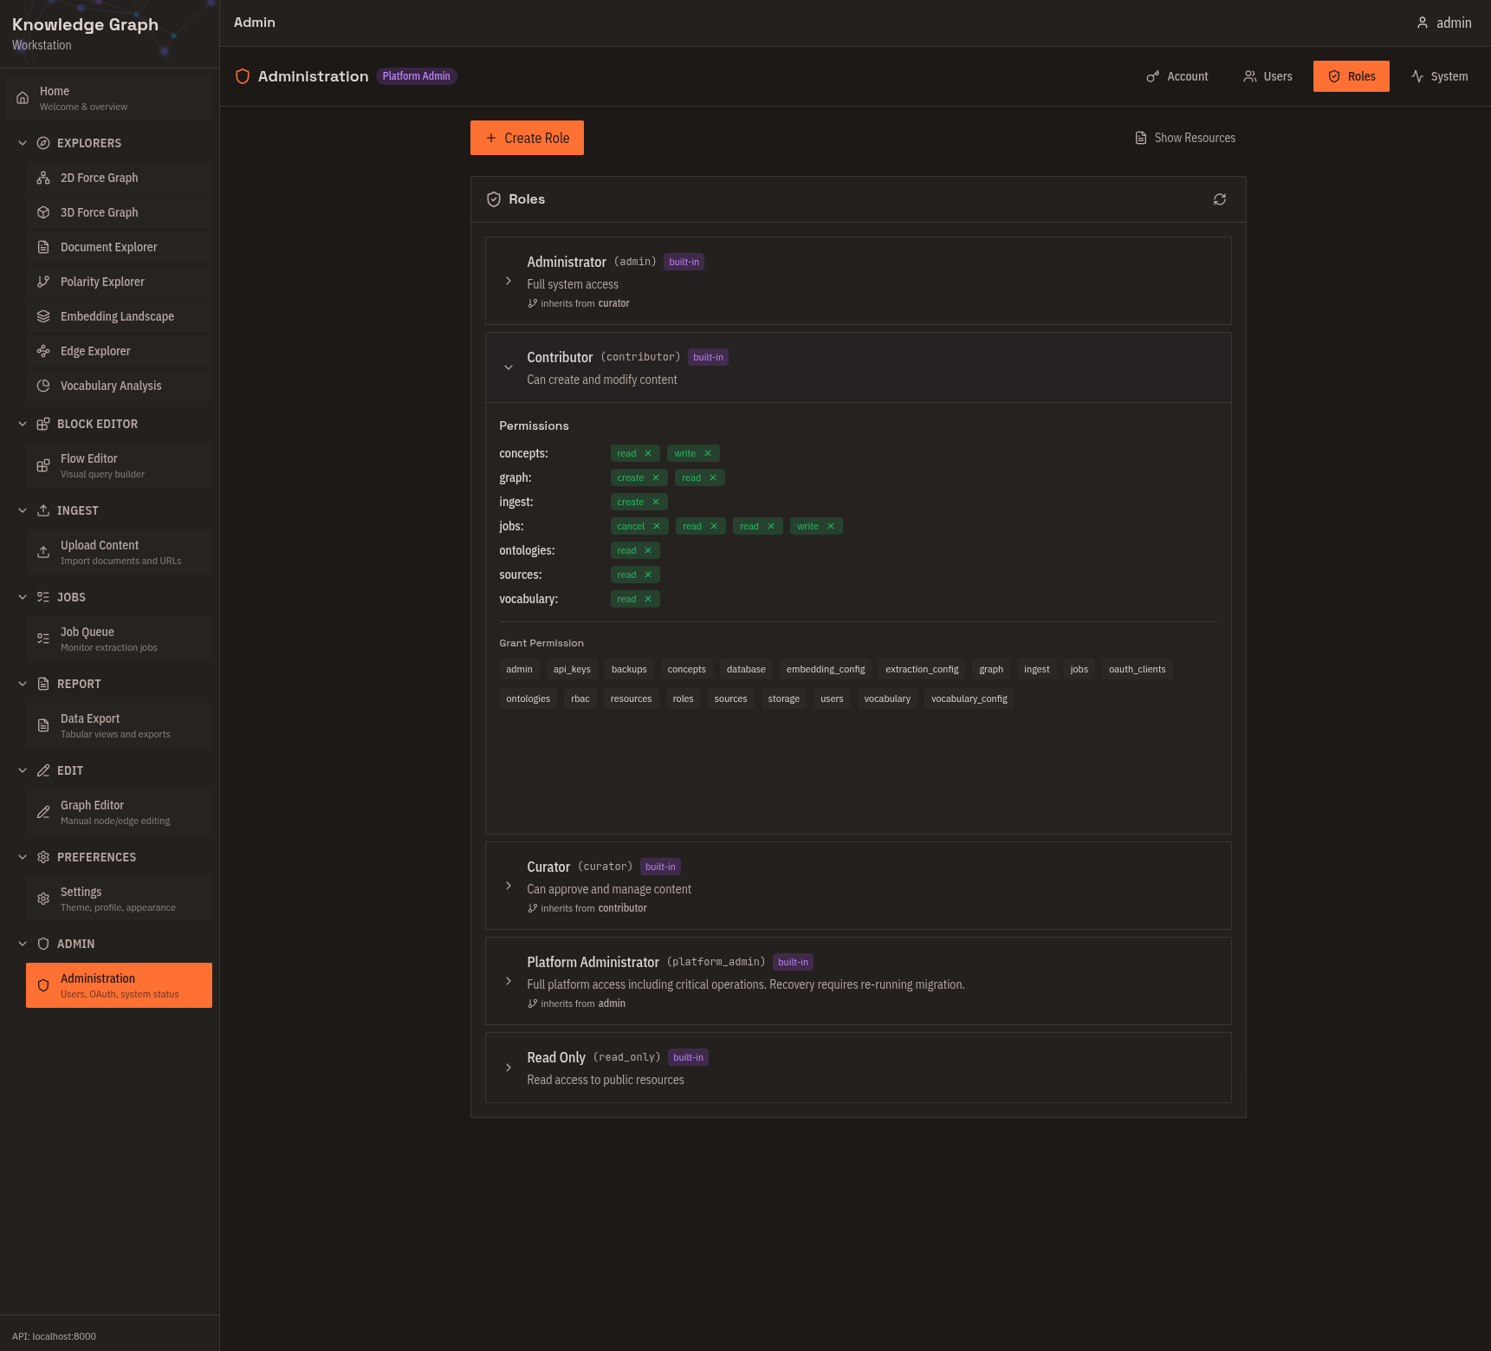Screen dimensions: 1491x1351
Task: Open the Embedding Landscape explorer
Action: (x=117, y=316)
